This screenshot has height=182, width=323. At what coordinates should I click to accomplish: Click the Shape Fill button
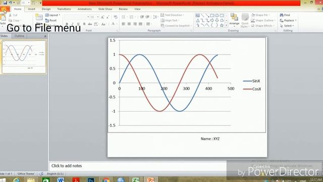(x=260, y=15)
